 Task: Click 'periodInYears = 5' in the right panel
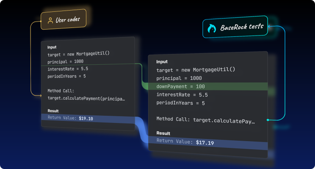tap(181, 103)
